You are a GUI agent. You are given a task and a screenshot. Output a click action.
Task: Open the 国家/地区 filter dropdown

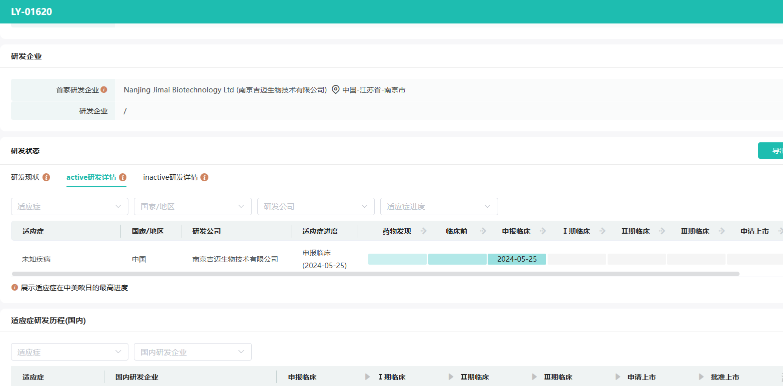(192, 207)
